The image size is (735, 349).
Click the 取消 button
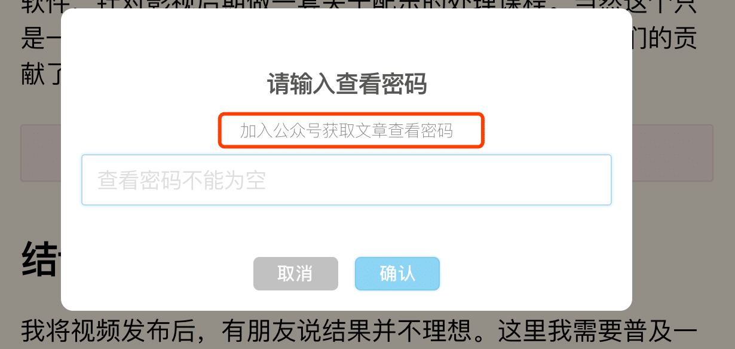point(295,274)
